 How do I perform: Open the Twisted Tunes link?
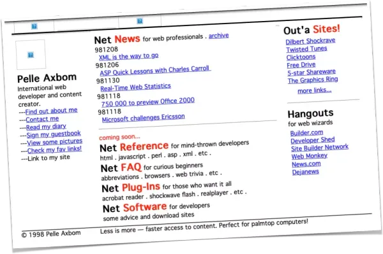[306, 49]
